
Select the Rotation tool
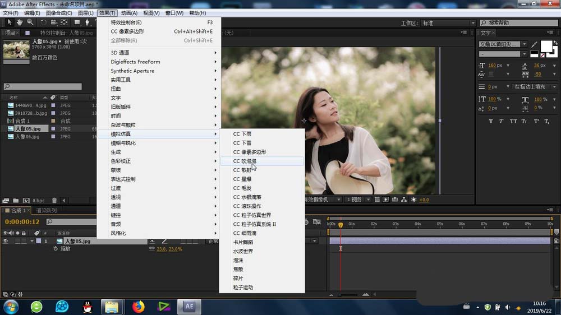[43, 22]
